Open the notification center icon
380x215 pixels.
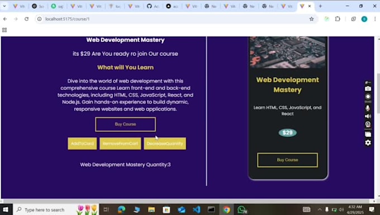pos(372,209)
